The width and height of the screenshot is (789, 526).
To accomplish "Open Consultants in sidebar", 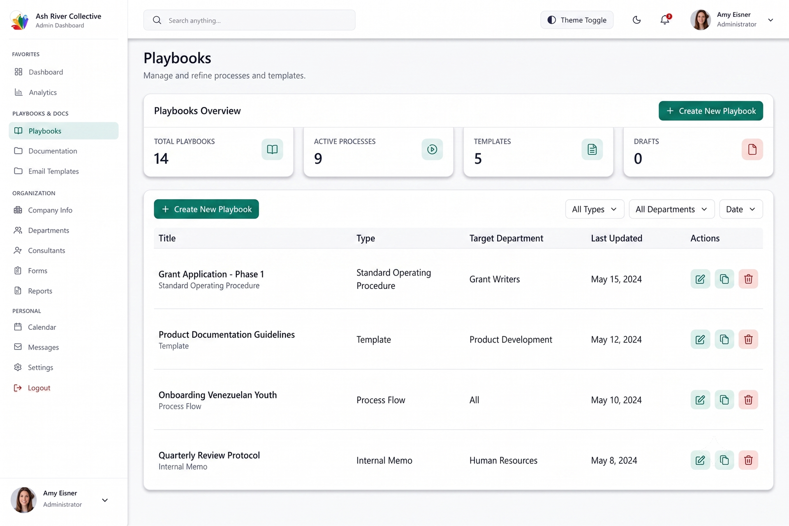I will (64, 250).
